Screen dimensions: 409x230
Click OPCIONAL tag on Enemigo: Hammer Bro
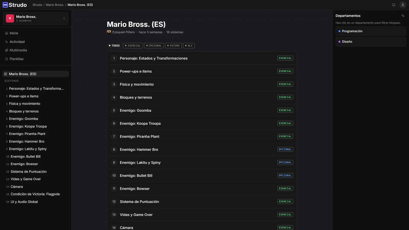click(x=285, y=149)
